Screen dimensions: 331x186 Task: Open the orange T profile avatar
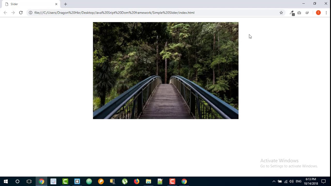(318, 13)
